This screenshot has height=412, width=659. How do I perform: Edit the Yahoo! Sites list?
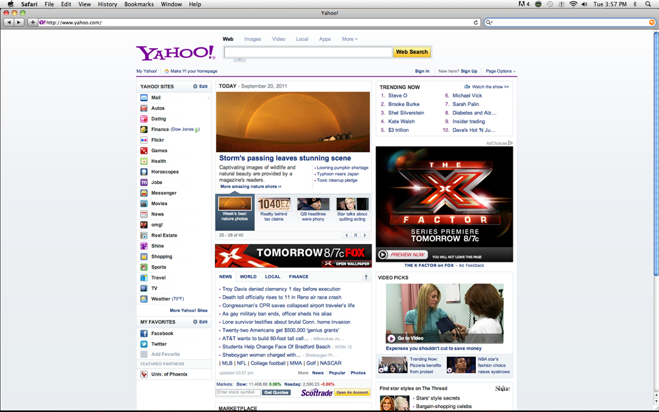click(200, 86)
